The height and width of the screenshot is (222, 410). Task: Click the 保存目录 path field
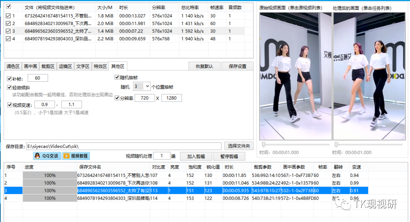[x=124, y=146]
